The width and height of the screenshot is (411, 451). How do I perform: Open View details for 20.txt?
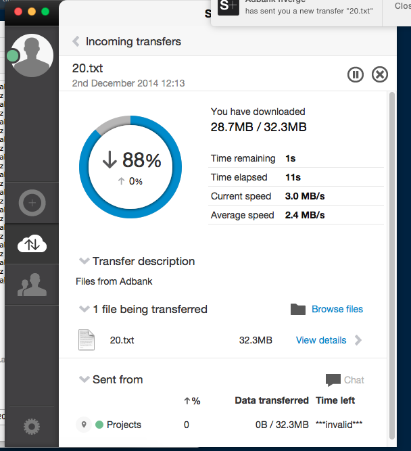click(321, 340)
